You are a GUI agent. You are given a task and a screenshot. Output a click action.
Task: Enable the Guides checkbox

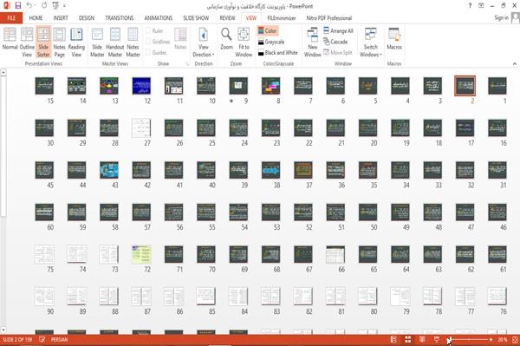[148, 52]
